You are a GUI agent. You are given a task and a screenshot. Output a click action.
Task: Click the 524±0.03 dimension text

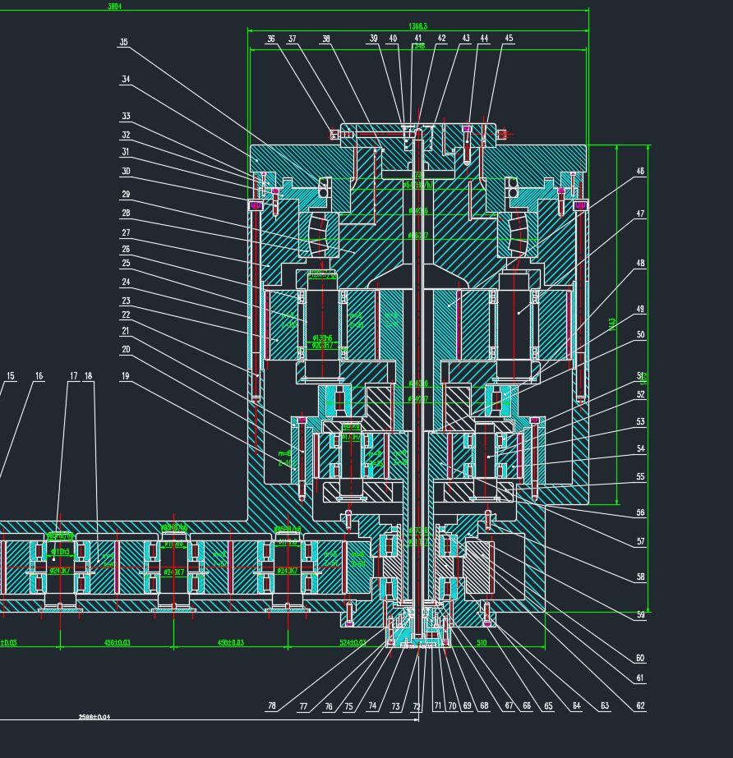353,642
